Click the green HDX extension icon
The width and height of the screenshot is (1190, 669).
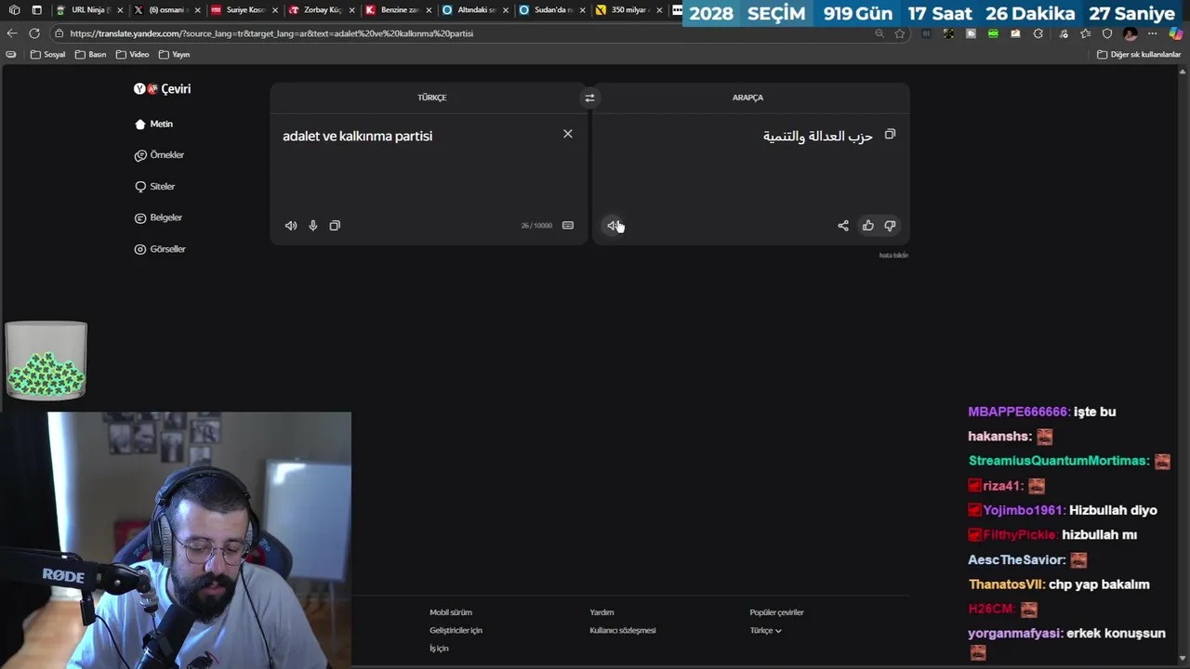(x=993, y=33)
